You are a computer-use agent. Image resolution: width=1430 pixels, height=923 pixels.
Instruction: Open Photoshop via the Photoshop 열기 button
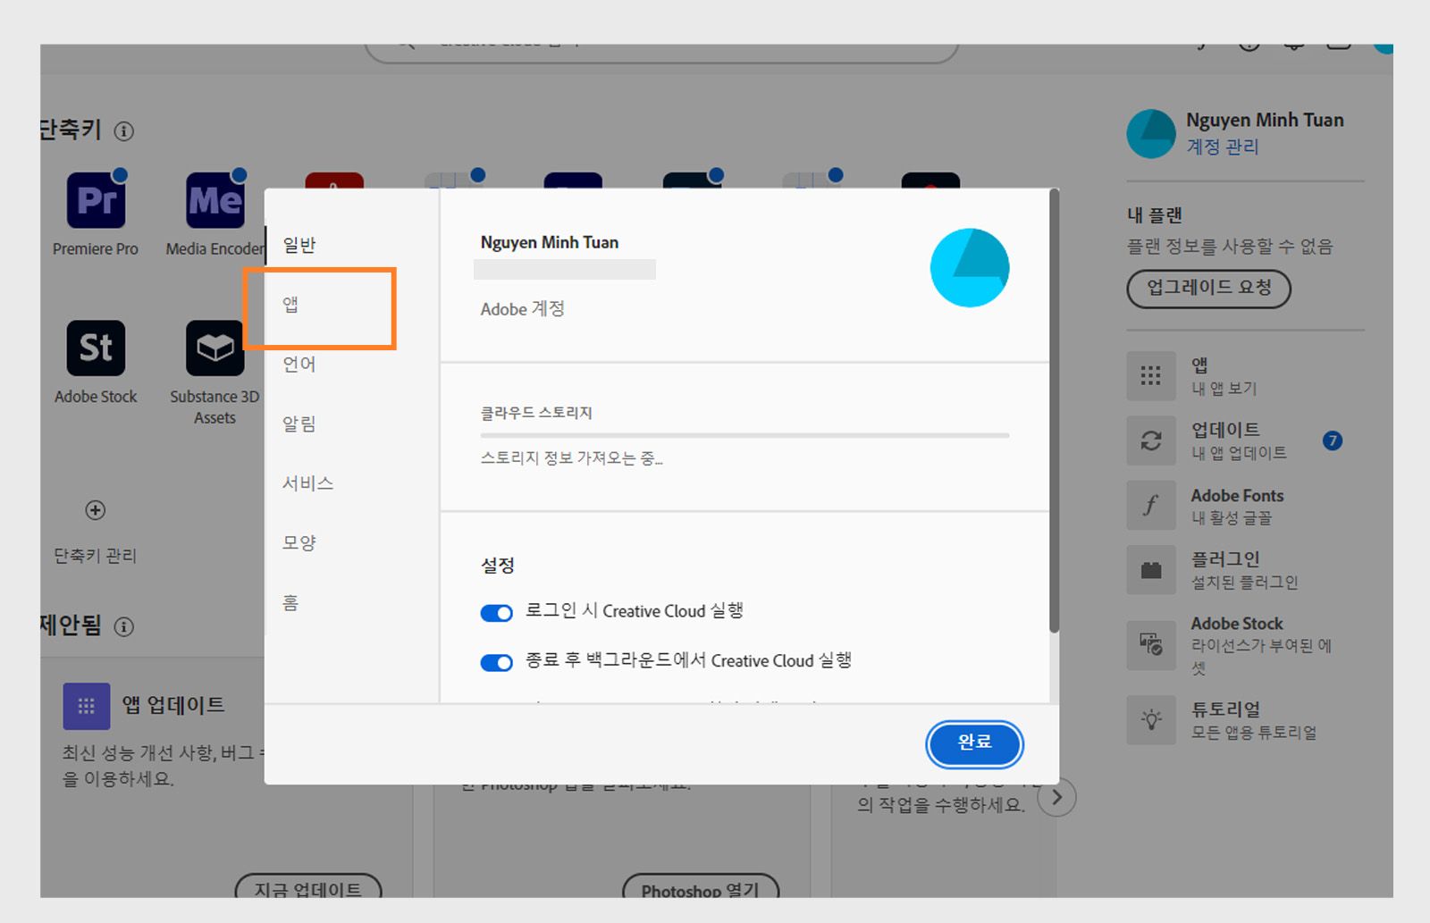[701, 891]
